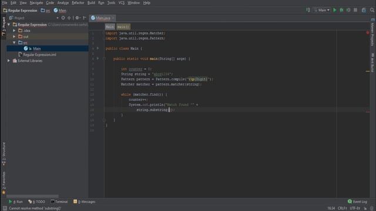Open the VCS menu

click(122, 3)
